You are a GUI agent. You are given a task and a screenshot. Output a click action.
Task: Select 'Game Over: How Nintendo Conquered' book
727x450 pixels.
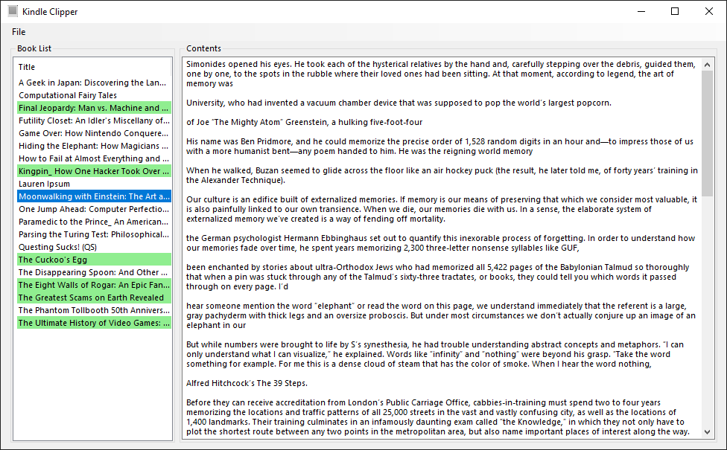(x=94, y=133)
